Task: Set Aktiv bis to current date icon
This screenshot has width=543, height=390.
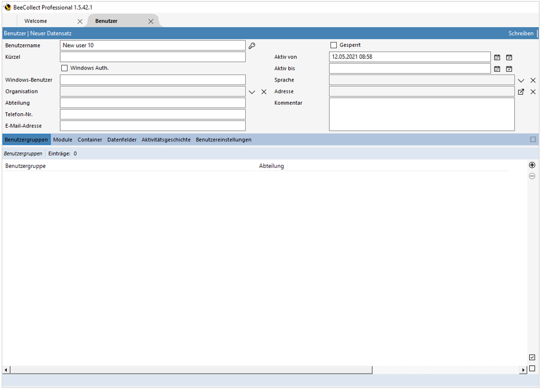Action: (509, 69)
